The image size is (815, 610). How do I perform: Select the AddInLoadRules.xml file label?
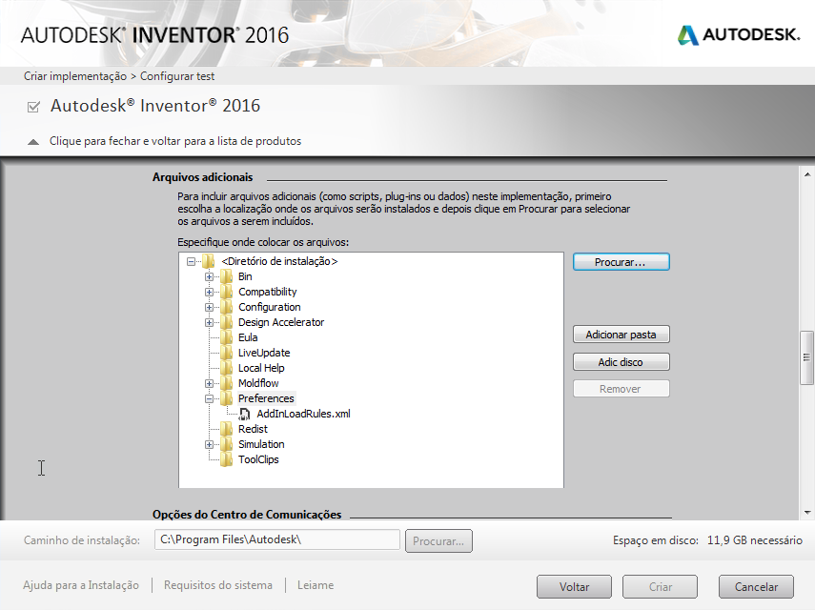pyautogui.click(x=303, y=414)
